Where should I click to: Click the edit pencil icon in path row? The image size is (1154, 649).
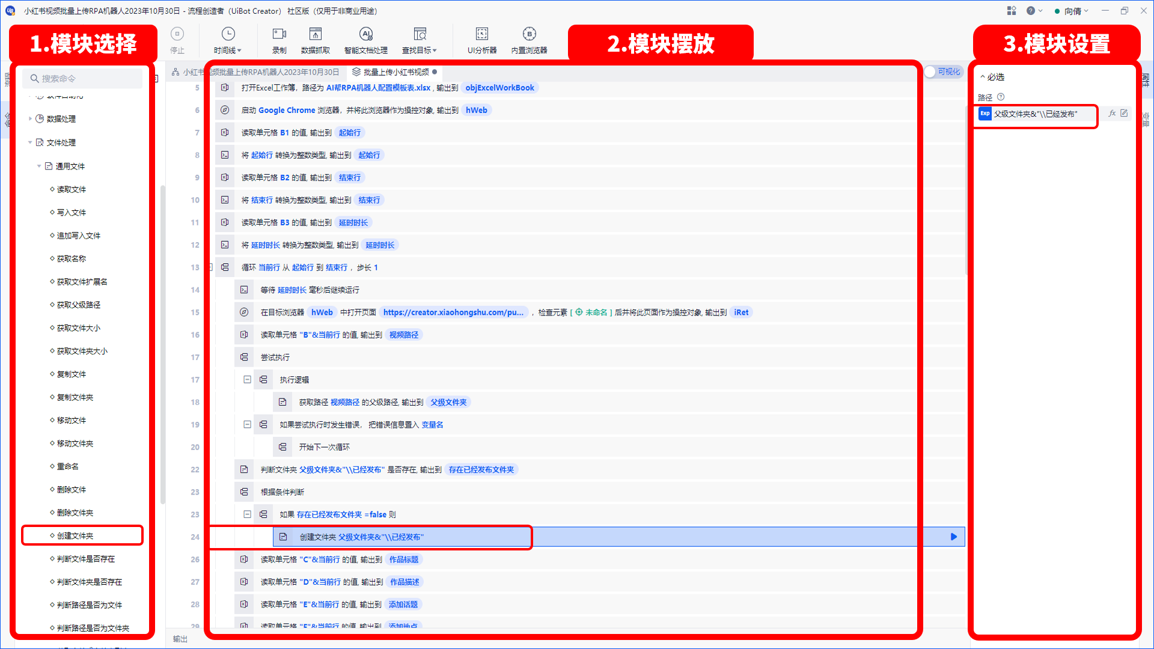pos(1124,113)
